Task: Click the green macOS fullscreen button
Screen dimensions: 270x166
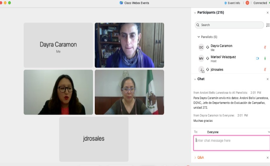Action: 10,3
